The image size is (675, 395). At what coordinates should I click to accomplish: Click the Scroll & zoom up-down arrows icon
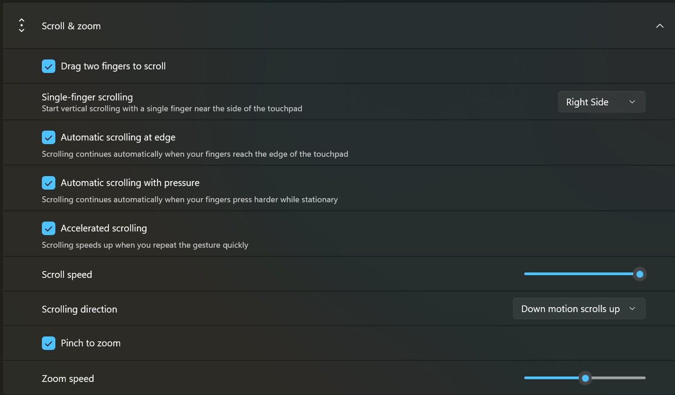(21, 25)
